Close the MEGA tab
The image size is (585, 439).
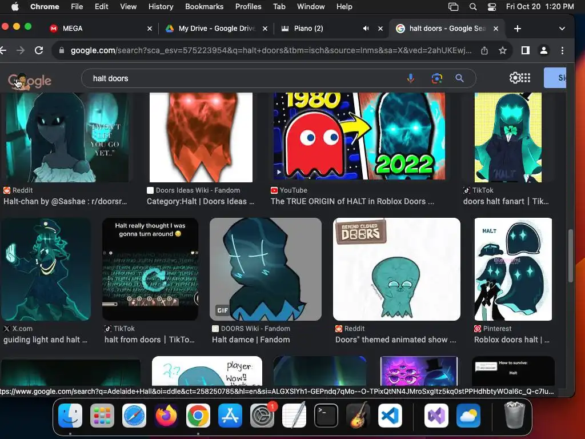(150, 29)
